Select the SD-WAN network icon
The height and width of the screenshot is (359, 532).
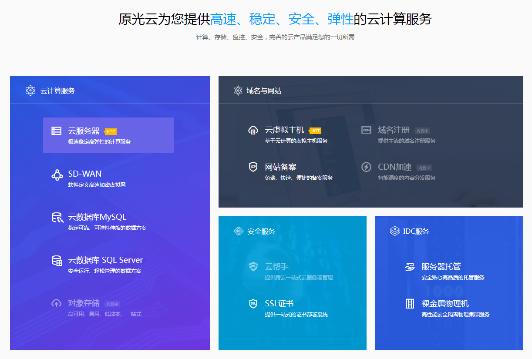[57, 175]
